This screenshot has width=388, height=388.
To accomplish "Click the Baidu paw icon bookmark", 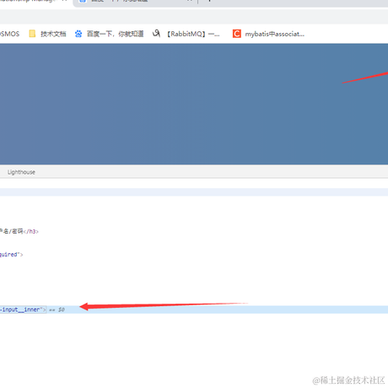I will [x=78, y=34].
